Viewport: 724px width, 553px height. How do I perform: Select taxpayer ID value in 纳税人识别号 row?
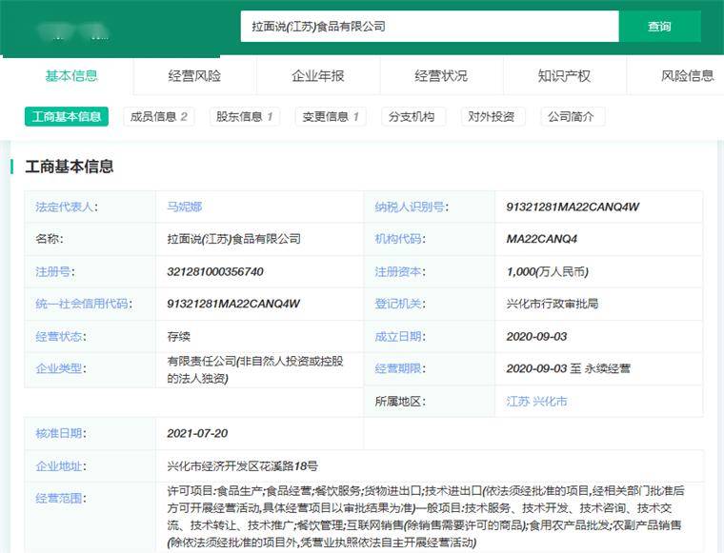coord(573,207)
